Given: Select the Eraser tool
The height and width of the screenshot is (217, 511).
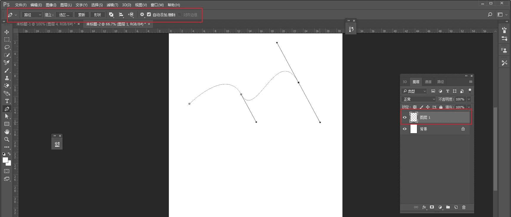Looking at the screenshot, I should tap(7, 86).
